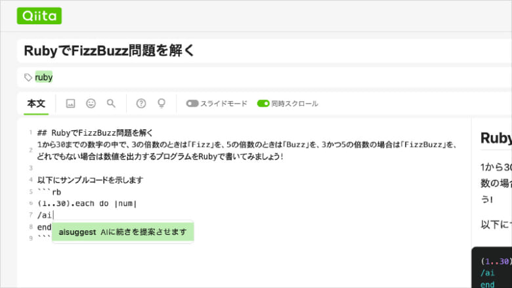This screenshot has width=512, height=288.
Task: Click code line '(1..30).each do |num|'
Action: [87, 203]
